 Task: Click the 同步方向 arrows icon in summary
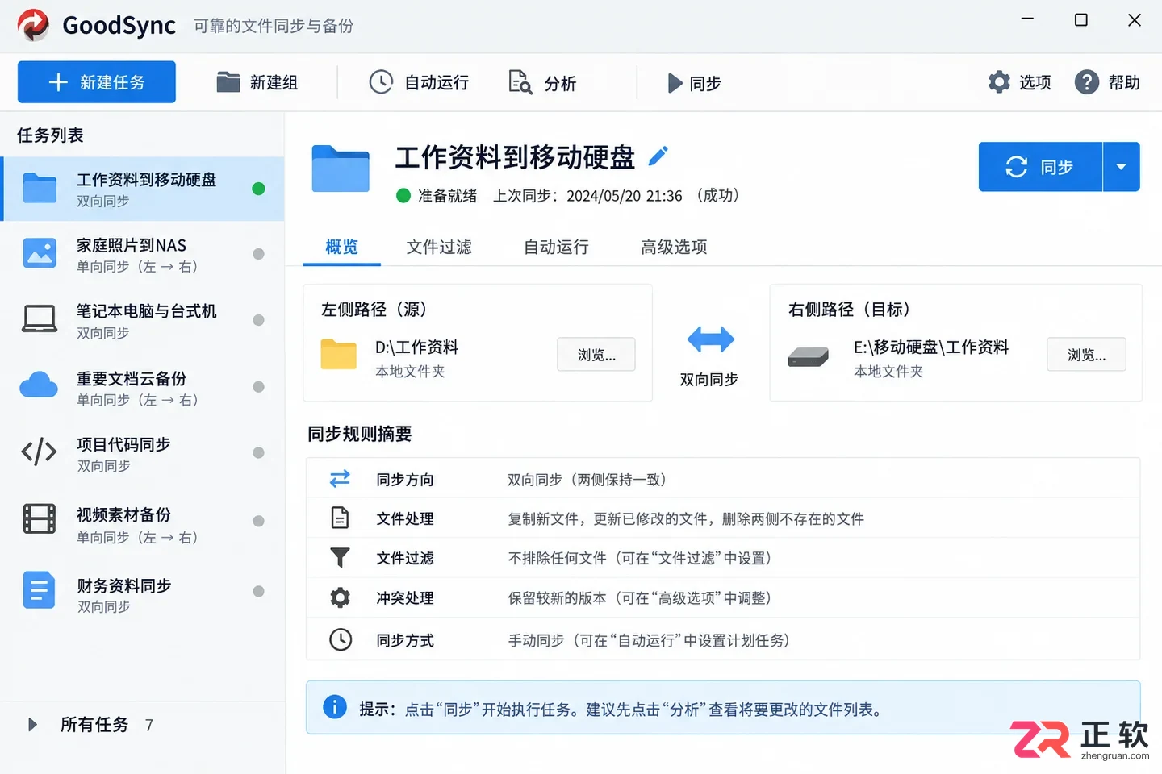coord(341,479)
